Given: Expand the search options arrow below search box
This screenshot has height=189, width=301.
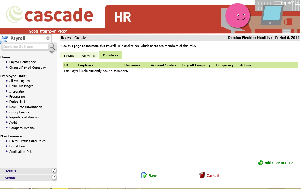Looking at the screenshot, I should (x=52, y=52).
